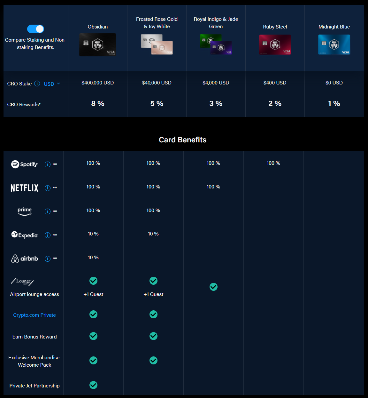Click the Card Benefits heading
Screen dimensions: 368x398
(x=183, y=140)
